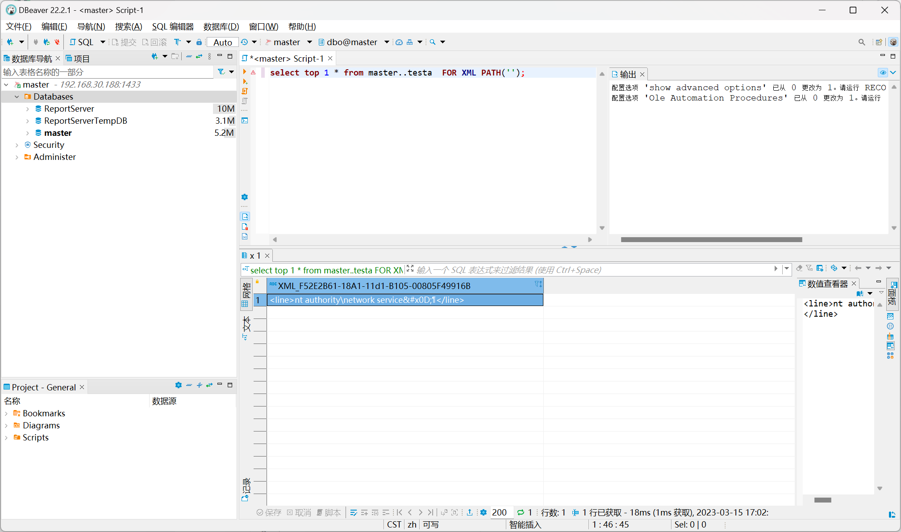
Task: Close the 输出 output tab
Action: click(642, 74)
